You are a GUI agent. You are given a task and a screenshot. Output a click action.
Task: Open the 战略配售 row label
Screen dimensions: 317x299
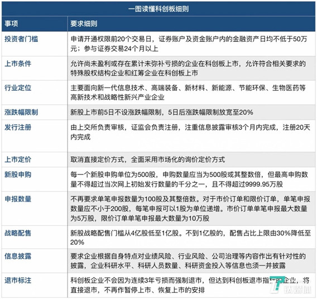tap(18, 233)
